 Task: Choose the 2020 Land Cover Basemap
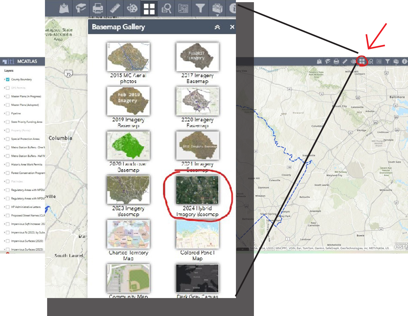click(128, 145)
